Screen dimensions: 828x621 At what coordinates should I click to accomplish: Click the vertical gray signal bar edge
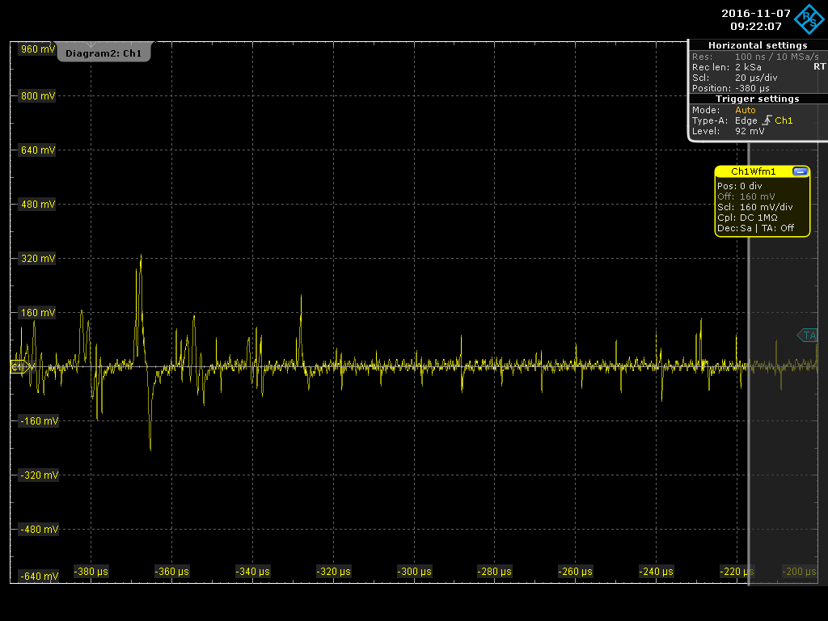748,365
